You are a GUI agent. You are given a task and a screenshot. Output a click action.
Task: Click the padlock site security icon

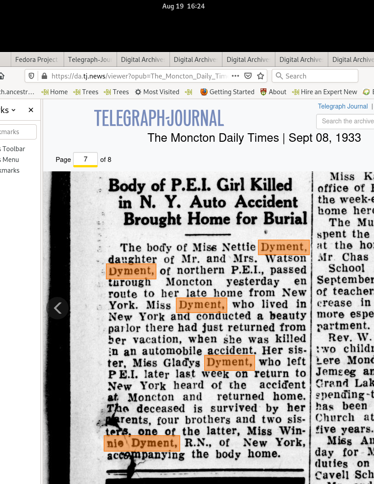coord(44,76)
